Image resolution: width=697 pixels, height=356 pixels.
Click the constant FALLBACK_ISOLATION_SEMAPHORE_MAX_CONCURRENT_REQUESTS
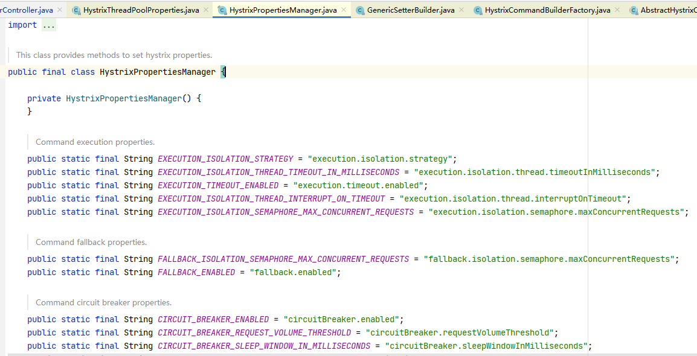click(x=283, y=259)
